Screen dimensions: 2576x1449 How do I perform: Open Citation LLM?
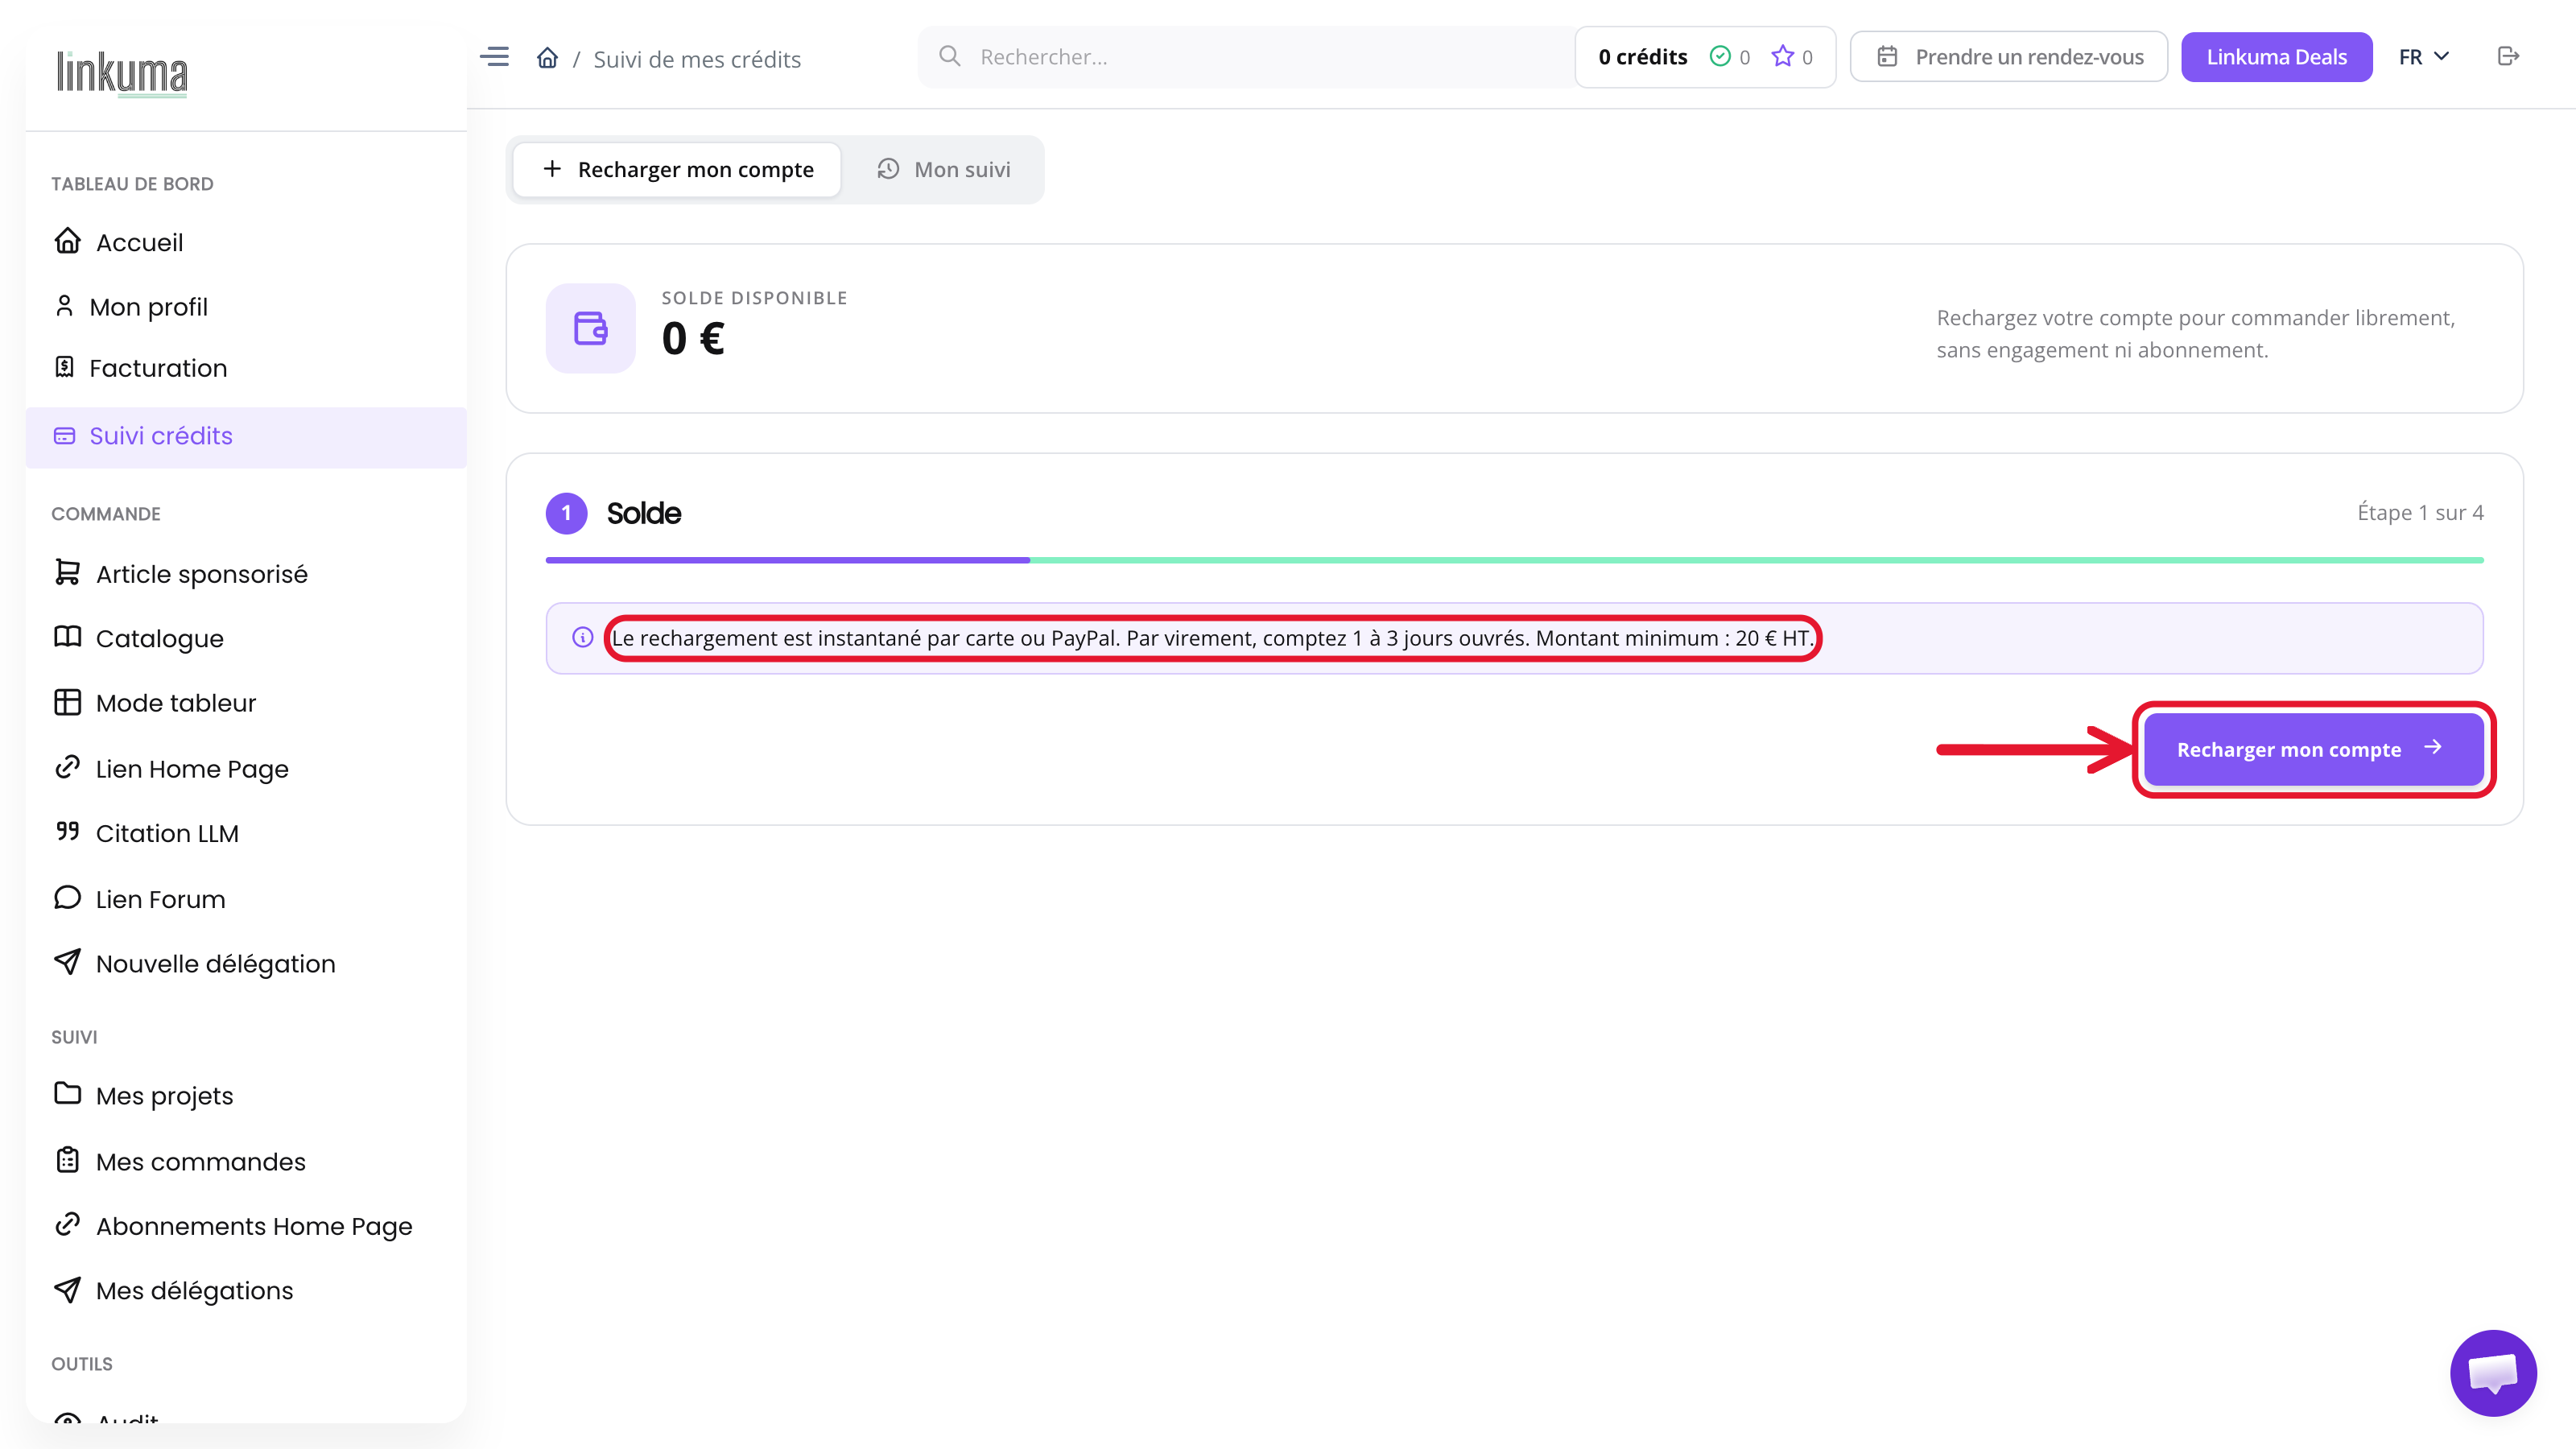[246, 833]
